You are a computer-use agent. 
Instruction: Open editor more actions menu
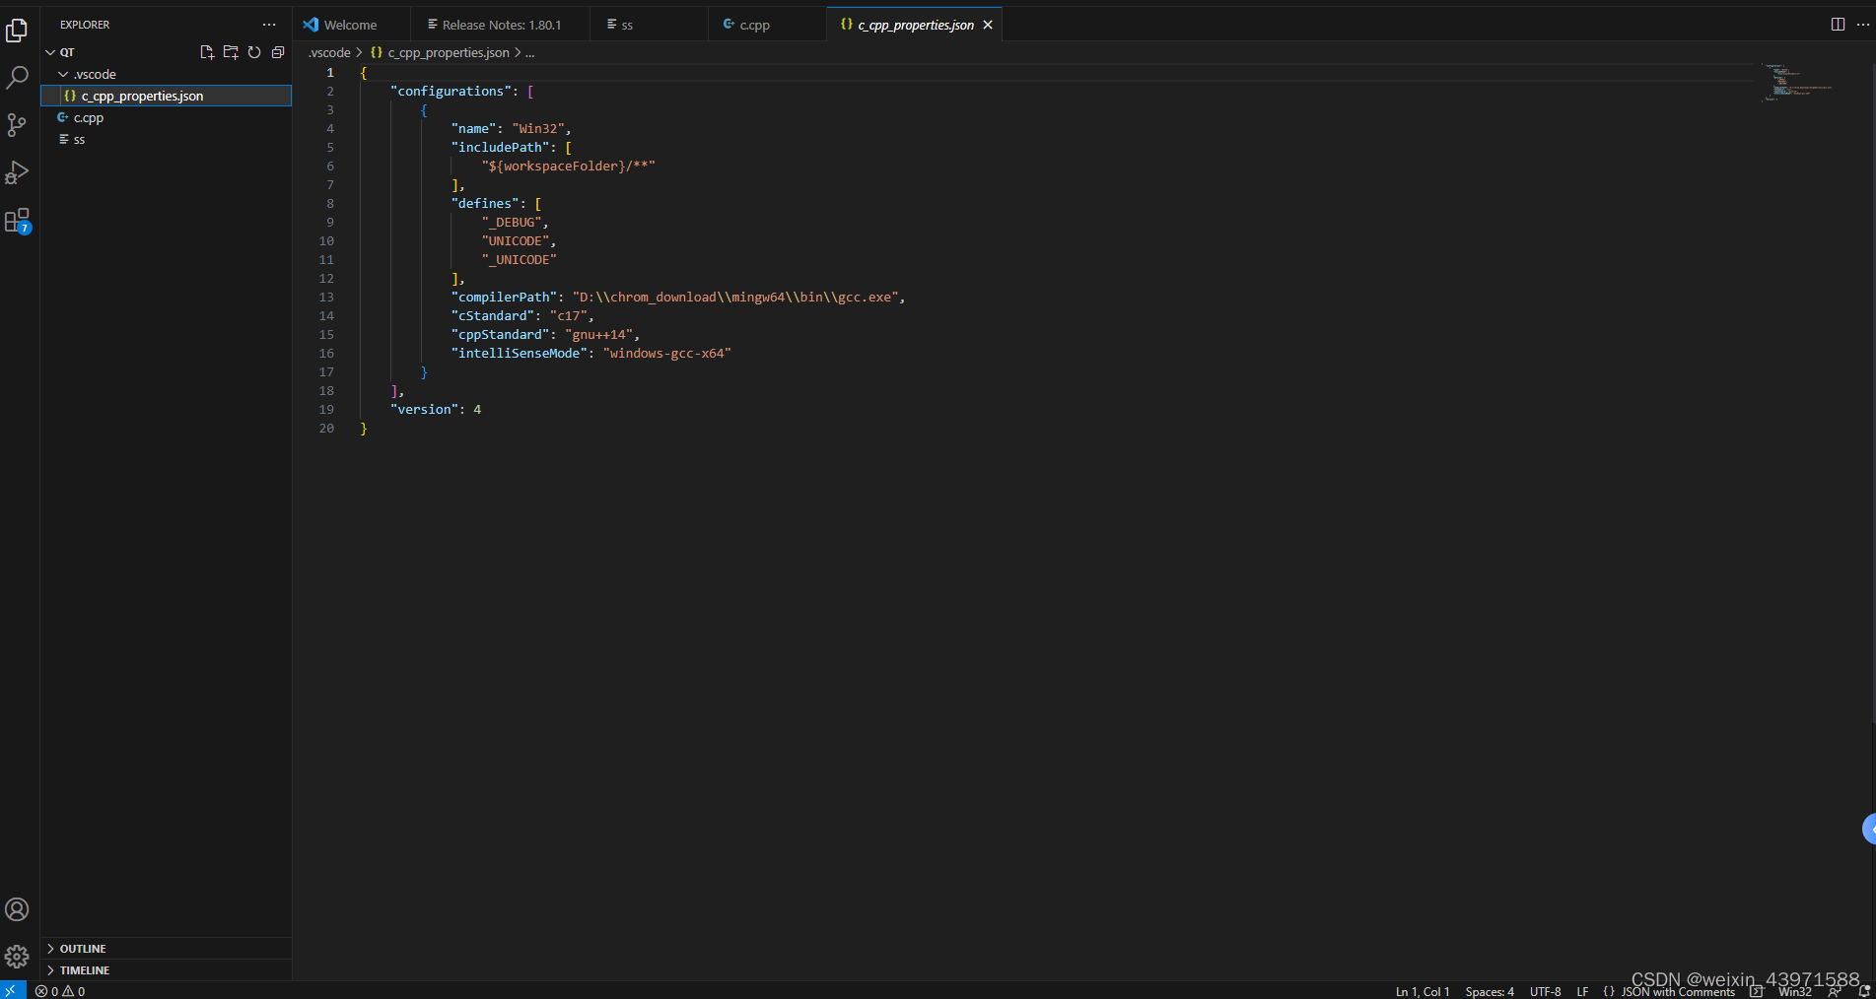[x=1862, y=25]
